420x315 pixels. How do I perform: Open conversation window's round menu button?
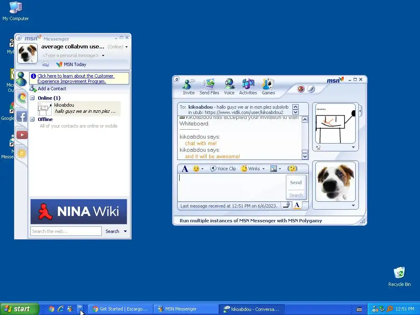coord(176,79)
